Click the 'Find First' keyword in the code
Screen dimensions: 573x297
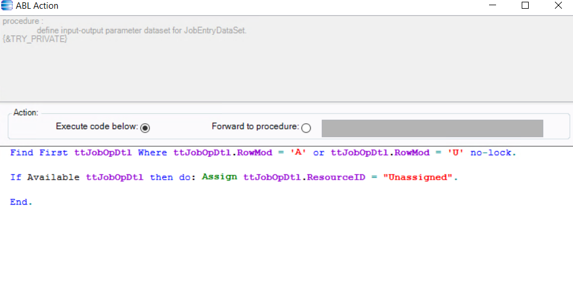tap(39, 153)
